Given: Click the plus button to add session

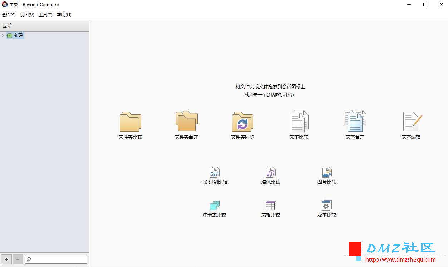Looking at the screenshot, I should point(6,259).
